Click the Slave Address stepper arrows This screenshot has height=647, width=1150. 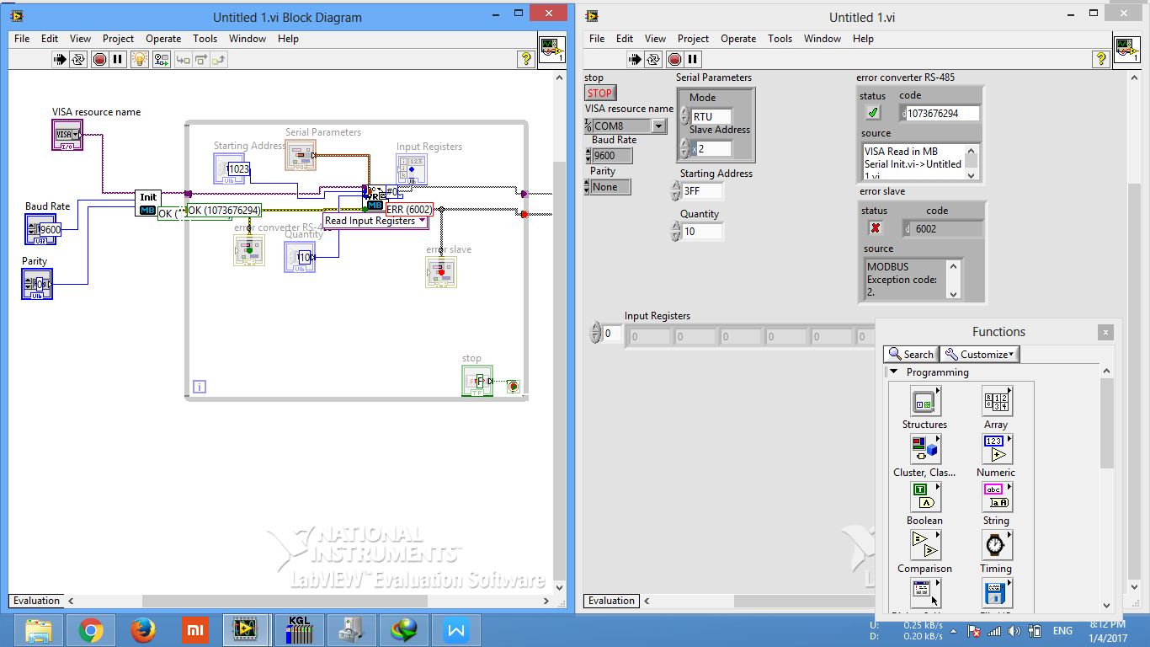tap(684, 149)
